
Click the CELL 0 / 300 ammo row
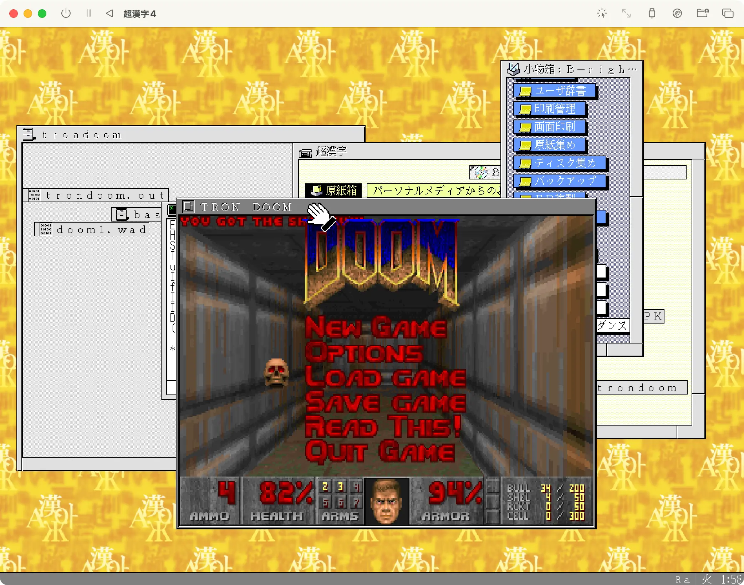pyautogui.click(x=546, y=516)
